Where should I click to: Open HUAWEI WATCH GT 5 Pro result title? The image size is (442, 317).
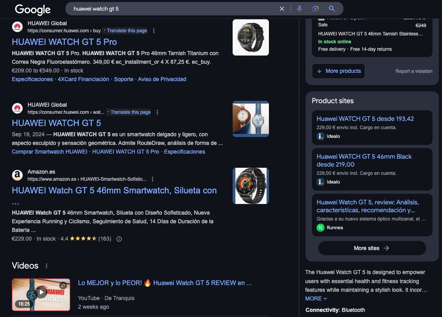click(x=64, y=42)
